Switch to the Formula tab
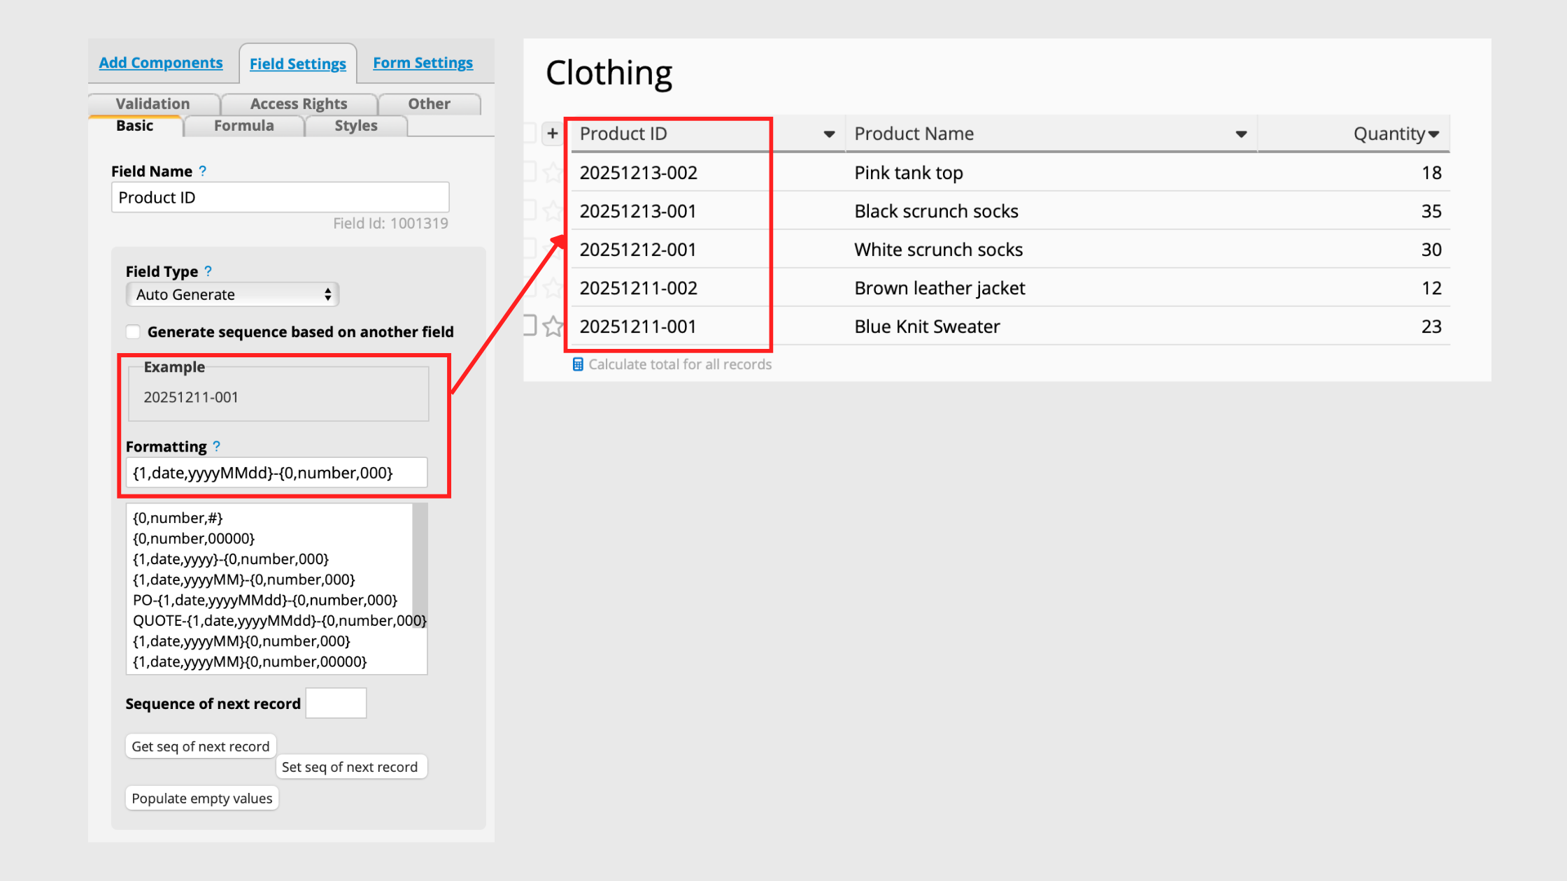 point(243,126)
